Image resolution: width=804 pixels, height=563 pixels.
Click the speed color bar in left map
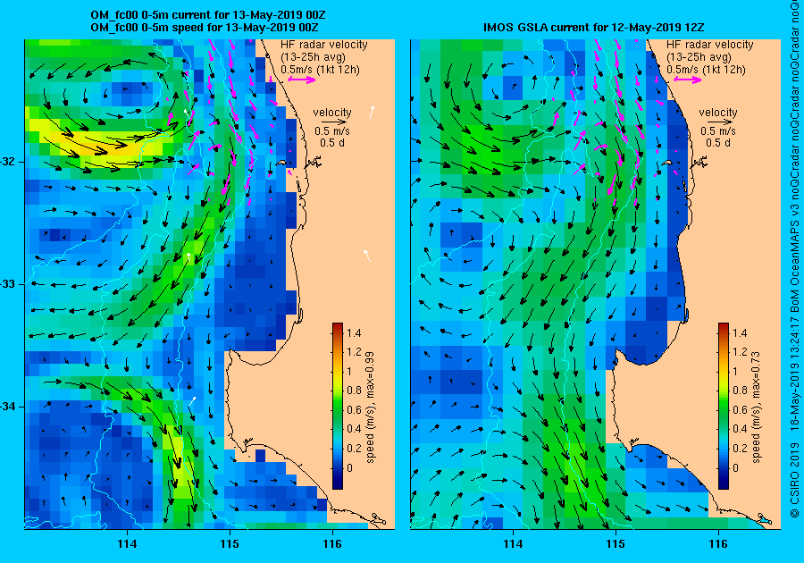(x=338, y=406)
